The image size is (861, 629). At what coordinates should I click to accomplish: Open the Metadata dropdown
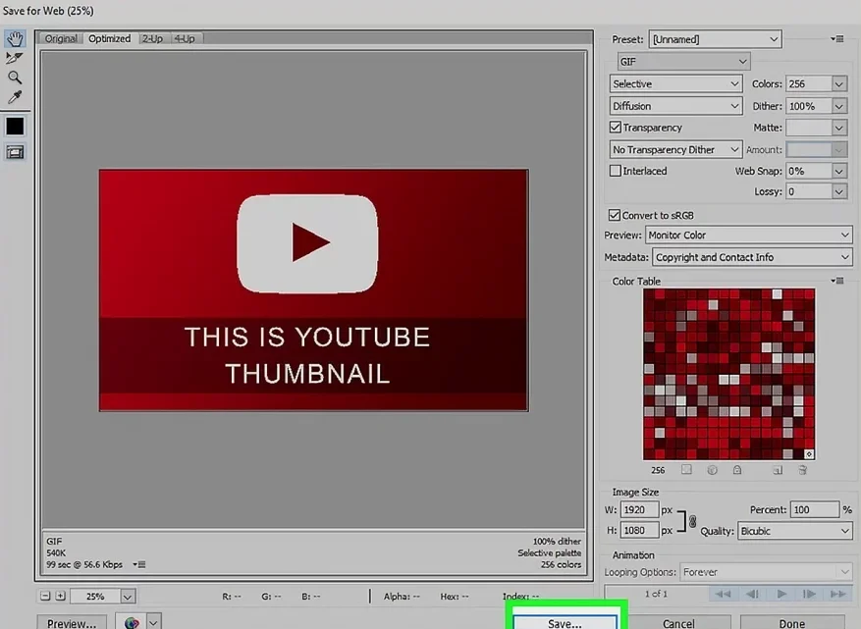[752, 257]
